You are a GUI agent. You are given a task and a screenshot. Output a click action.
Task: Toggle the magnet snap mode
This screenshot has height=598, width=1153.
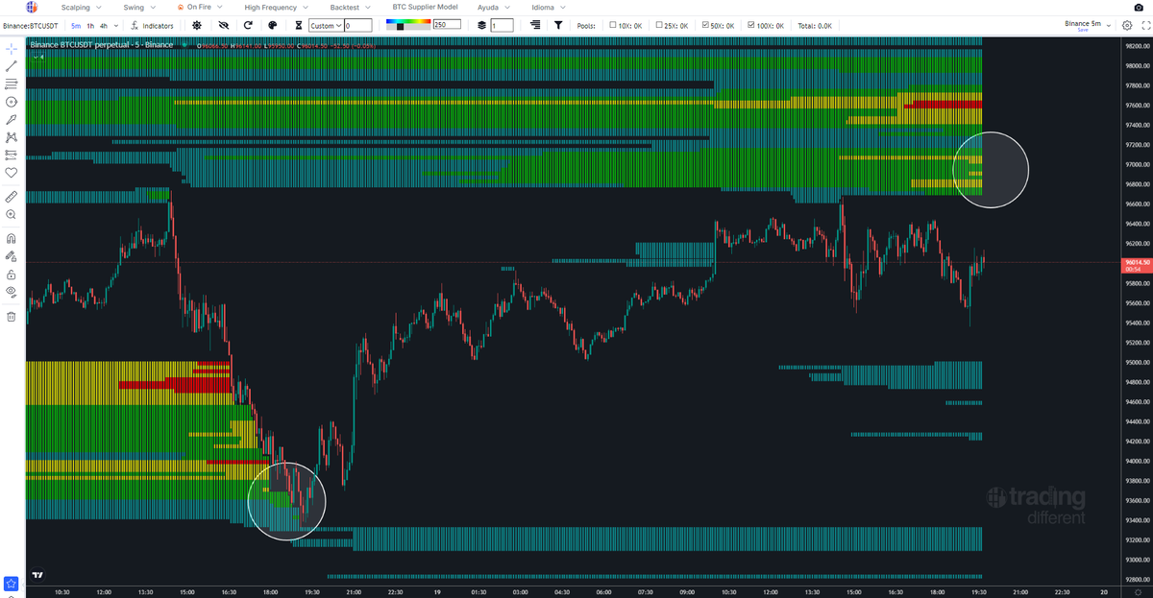pyautogui.click(x=12, y=238)
